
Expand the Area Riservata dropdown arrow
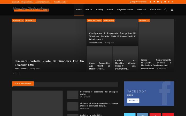pyautogui.click(x=67, y=2)
